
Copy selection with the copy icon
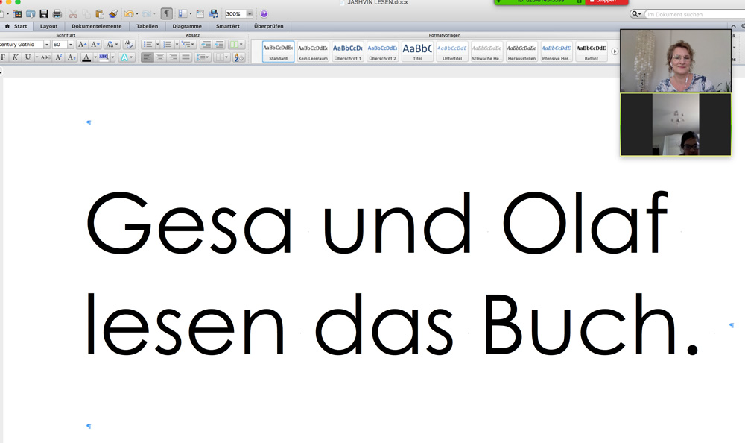(x=86, y=14)
